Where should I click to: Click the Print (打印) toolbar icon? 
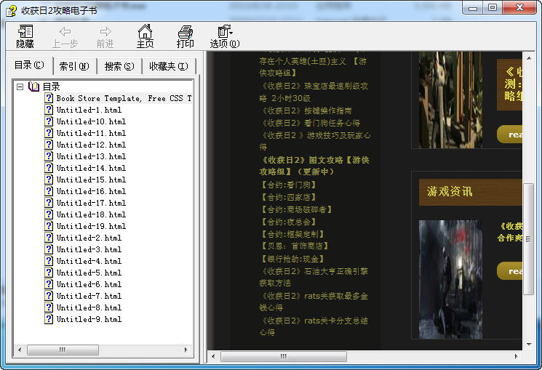pos(186,36)
